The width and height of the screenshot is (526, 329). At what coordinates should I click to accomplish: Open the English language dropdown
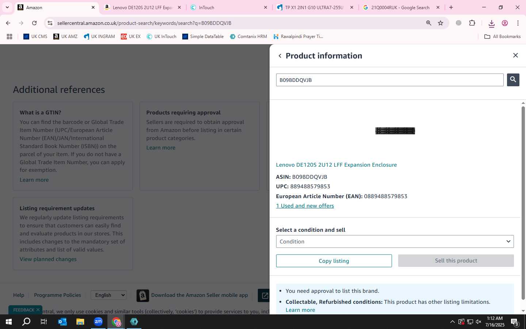108,295
